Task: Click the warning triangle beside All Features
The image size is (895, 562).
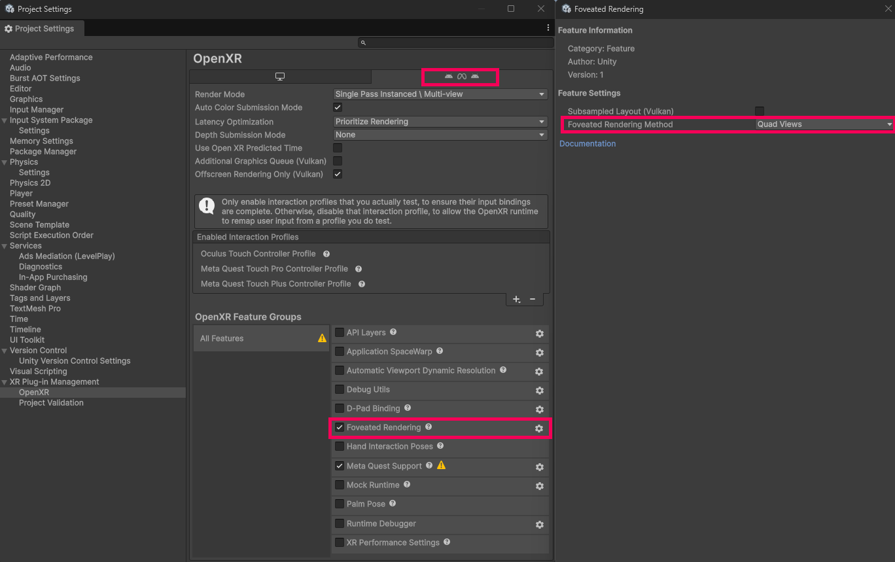Action: click(x=321, y=338)
